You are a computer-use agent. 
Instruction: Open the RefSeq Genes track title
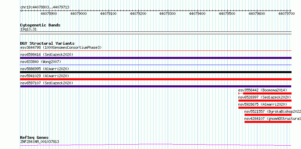click(34, 138)
